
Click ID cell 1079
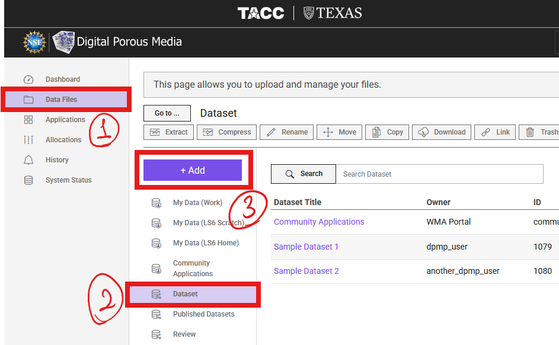542,247
